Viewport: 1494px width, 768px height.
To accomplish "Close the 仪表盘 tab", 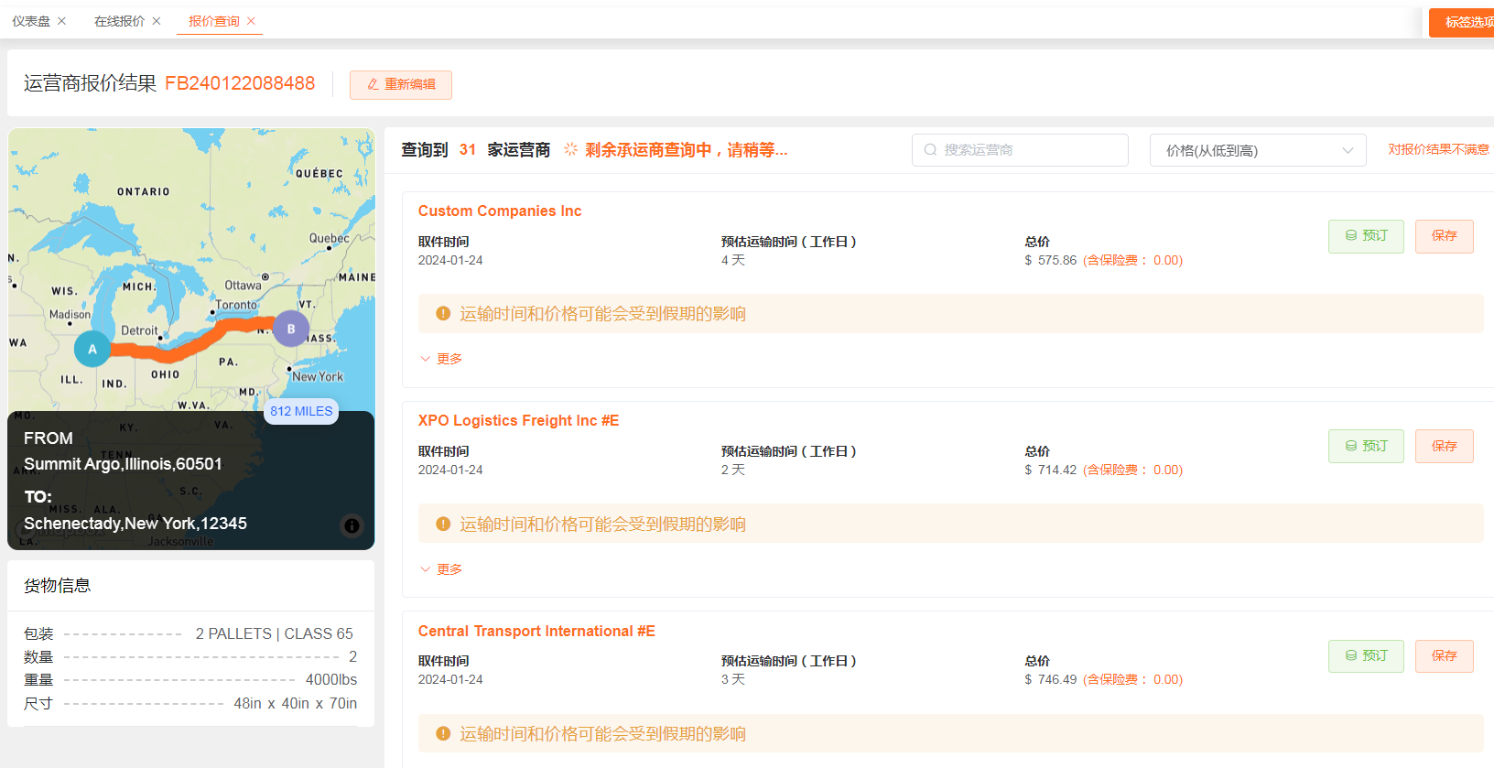I will pyautogui.click(x=62, y=21).
